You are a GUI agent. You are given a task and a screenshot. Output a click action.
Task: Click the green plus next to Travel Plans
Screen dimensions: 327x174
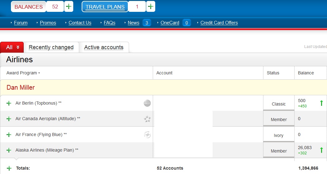[151, 7]
